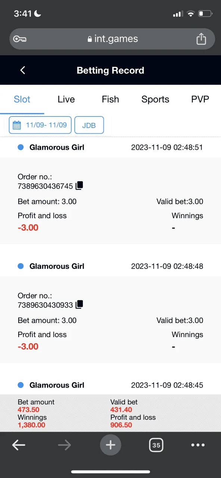Tap the calendar icon in date filter

pyautogui.click(x=17, y=125)
